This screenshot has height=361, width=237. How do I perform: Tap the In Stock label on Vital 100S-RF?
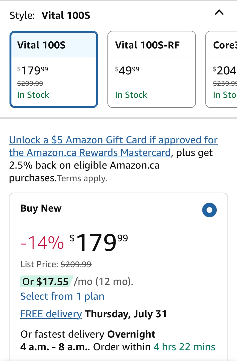coord(131,95)
